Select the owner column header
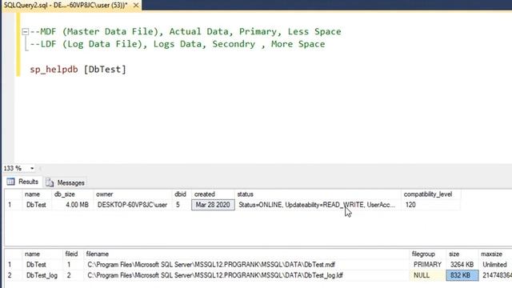The height and width of the screenshot is (288, 512). point(133,194)
